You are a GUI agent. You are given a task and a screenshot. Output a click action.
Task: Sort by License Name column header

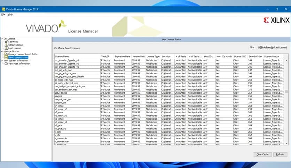77,57
